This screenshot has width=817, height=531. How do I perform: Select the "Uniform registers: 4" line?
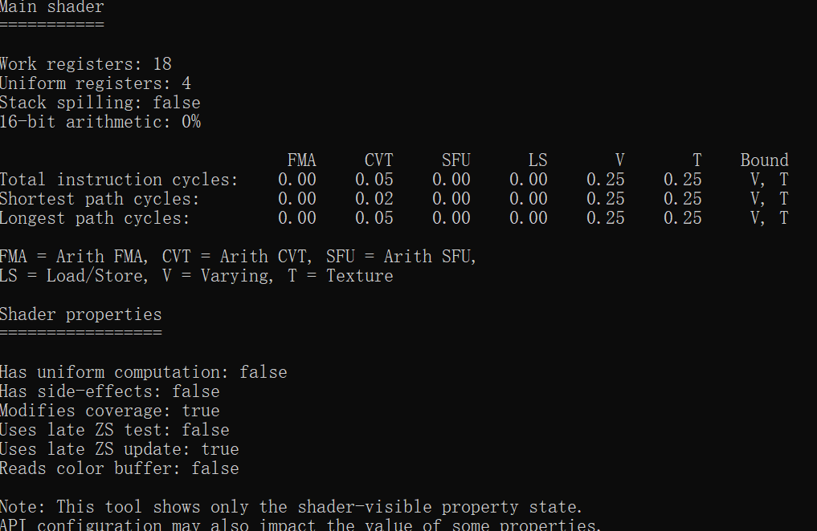click(x=96, y=83)
